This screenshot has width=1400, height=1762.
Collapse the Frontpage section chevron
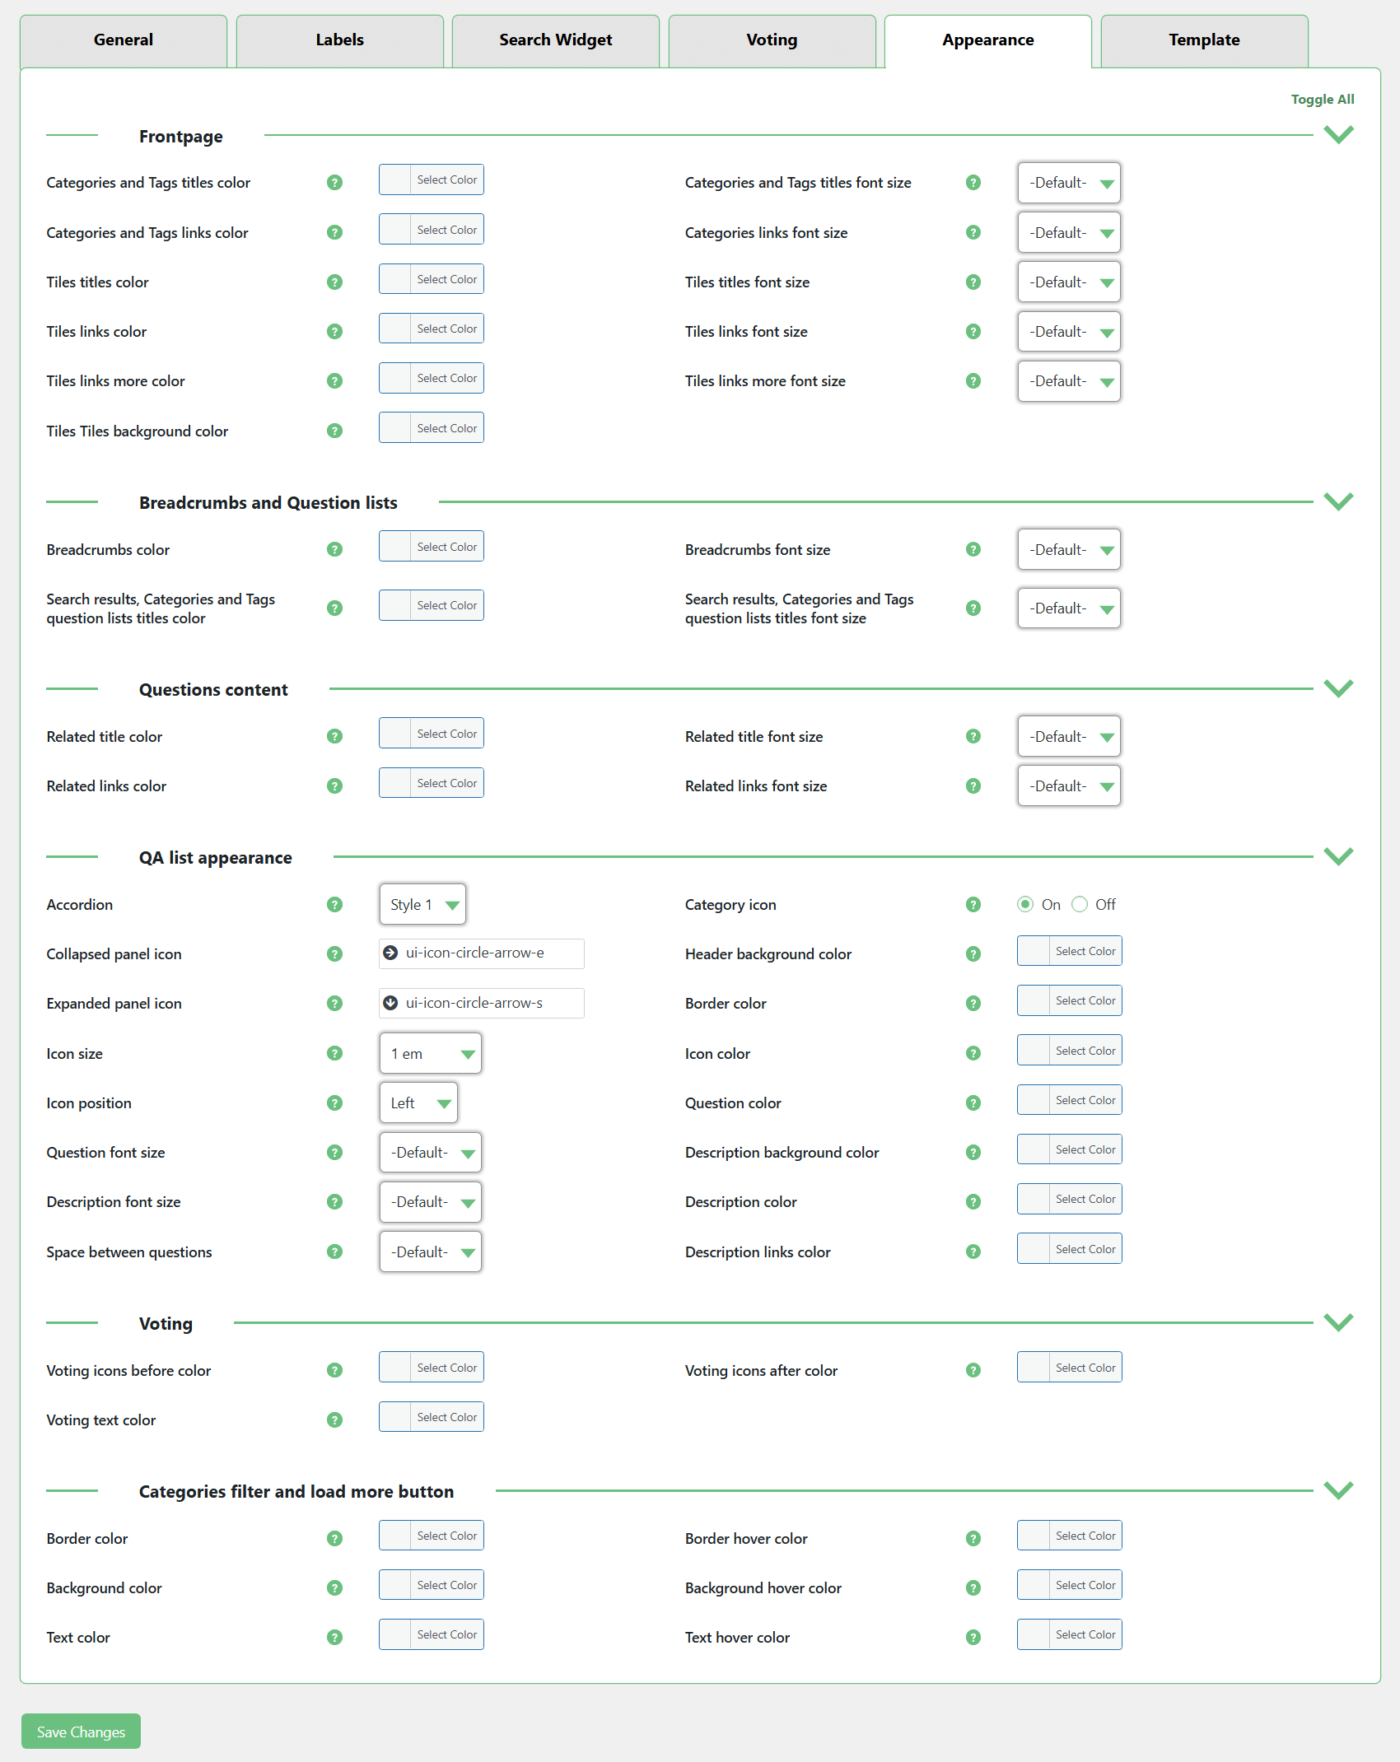click(x=1338, y=135)
